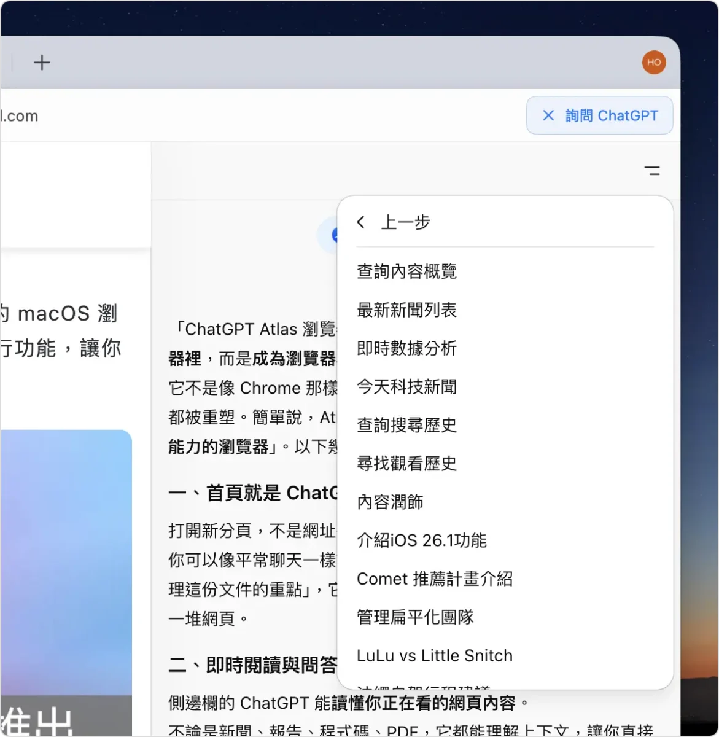Open the sidebar menu with two-line icon

652,171
